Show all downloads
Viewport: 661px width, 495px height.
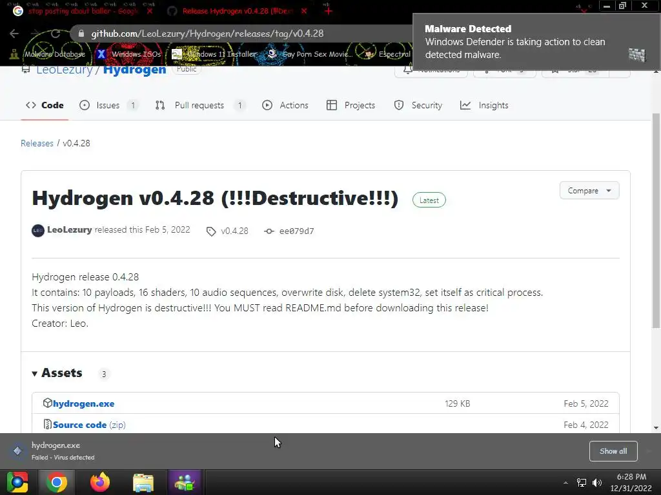[x=613, y=451]
